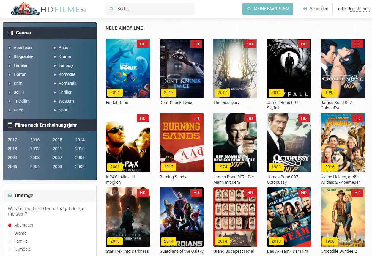Click the Registrieren link
Screen dimensions: 372x256
point(359,9)
